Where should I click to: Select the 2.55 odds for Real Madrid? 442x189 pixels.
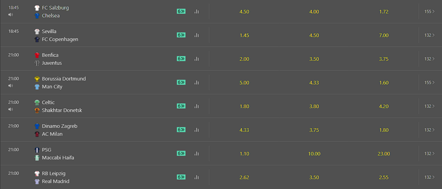(x=384, y=177)
